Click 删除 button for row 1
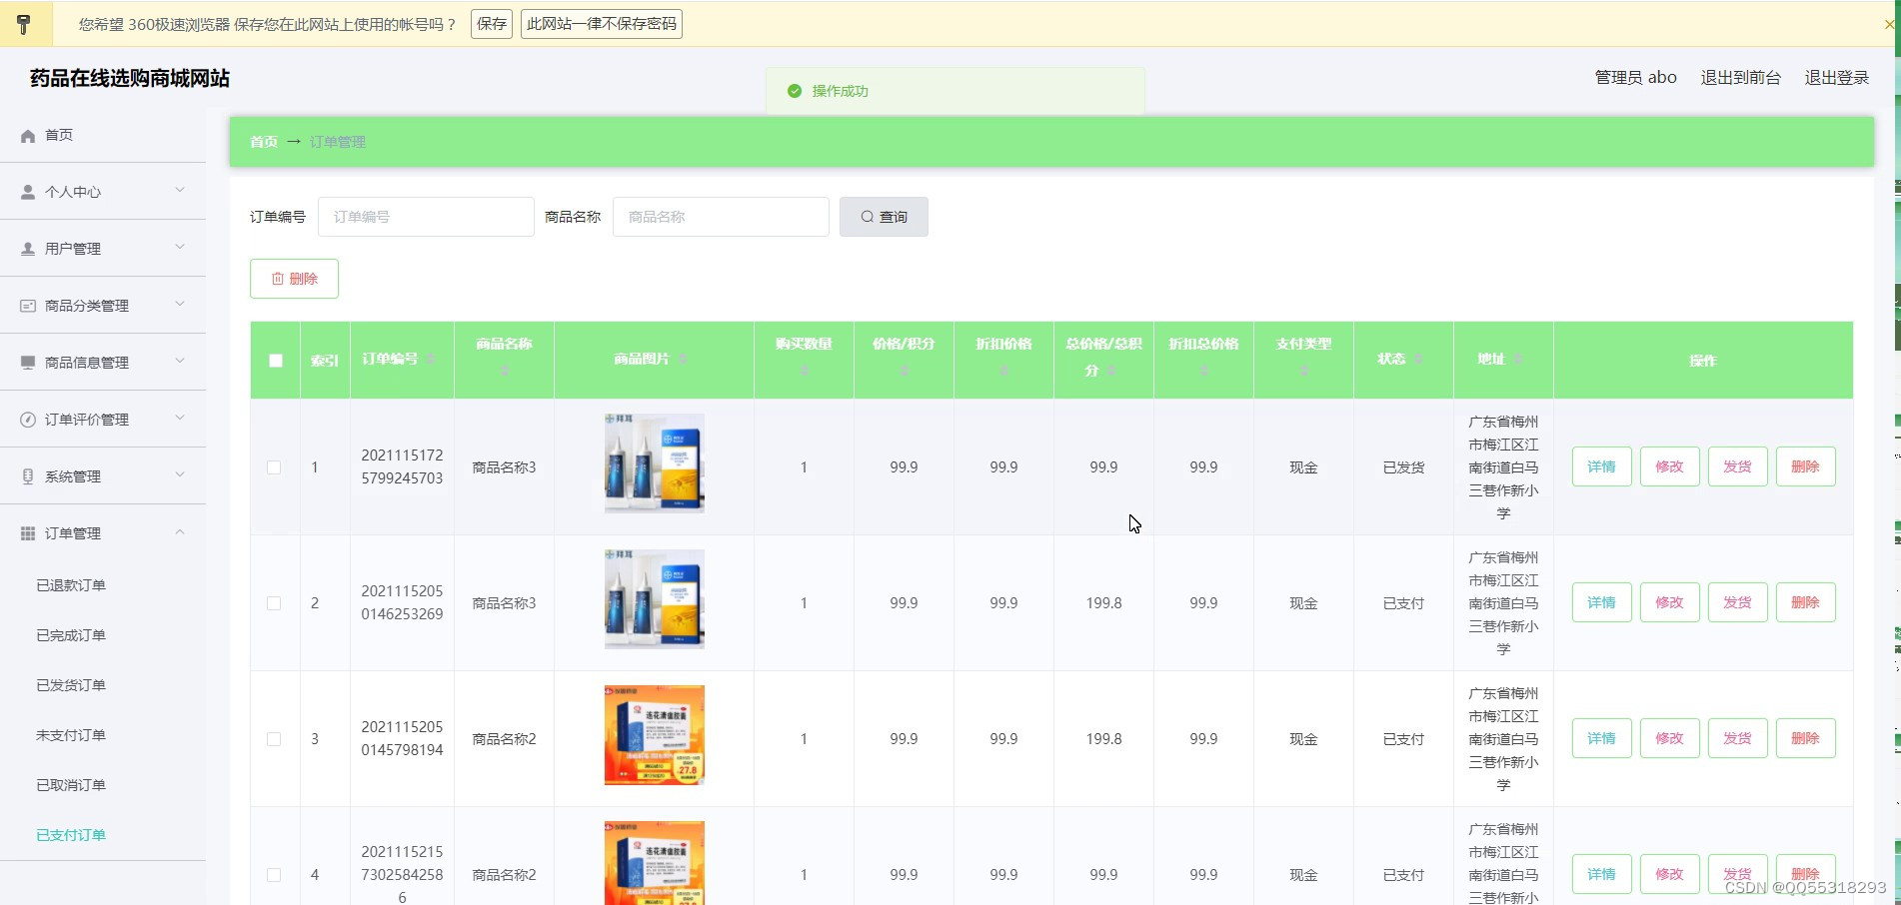This screenshot has height=905, width=1901. 1806,466
